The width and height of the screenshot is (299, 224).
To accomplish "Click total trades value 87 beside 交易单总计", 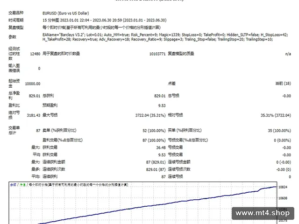I will click(38, 131).
